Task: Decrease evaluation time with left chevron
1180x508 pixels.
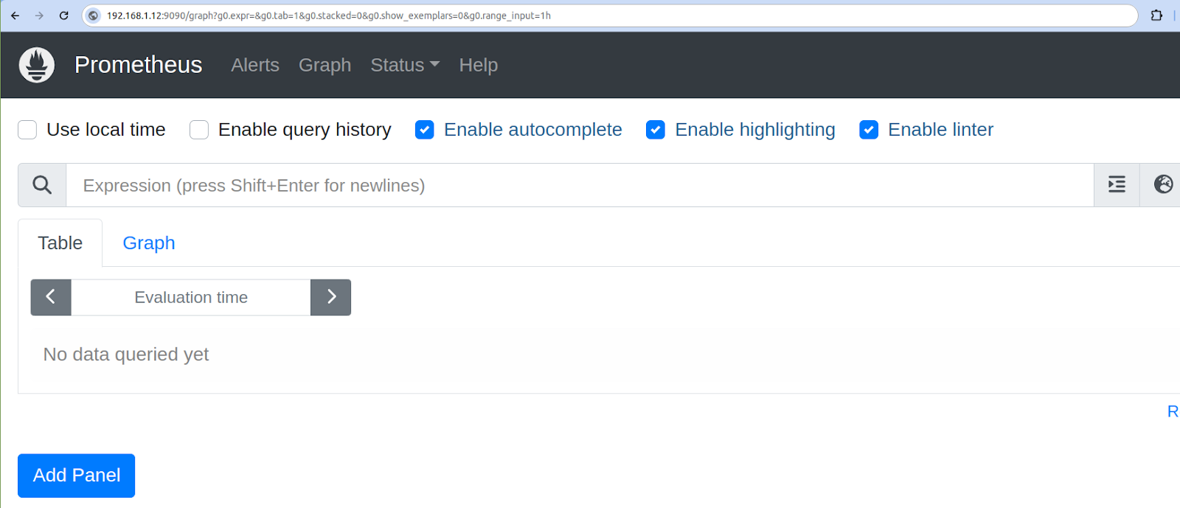Action: pyautogui.click(x=51, y=297)
